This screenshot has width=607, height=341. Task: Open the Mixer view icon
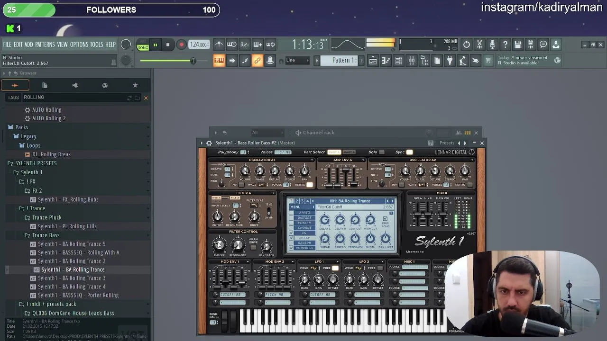click(x=412, y=61)
